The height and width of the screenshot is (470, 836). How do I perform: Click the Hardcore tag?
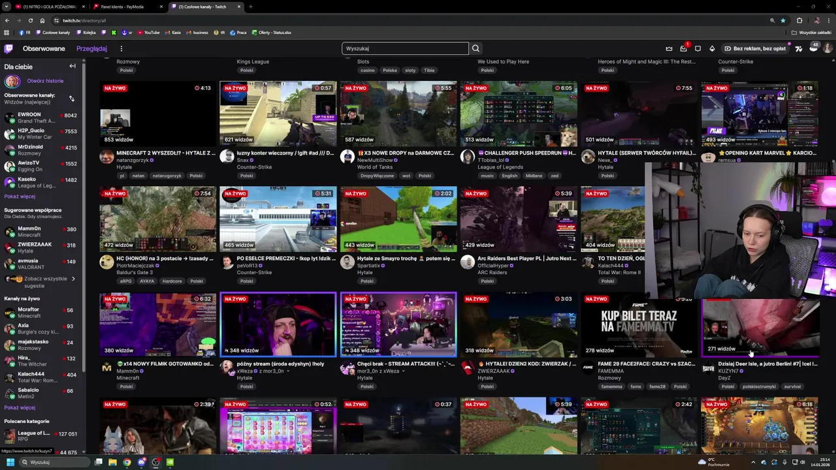(x=172, y=281)
